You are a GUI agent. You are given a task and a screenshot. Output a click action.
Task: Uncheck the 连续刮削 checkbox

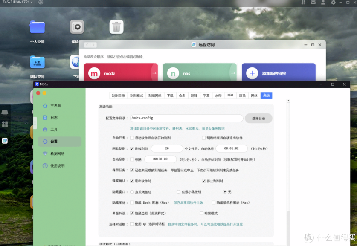click(132, 149)
